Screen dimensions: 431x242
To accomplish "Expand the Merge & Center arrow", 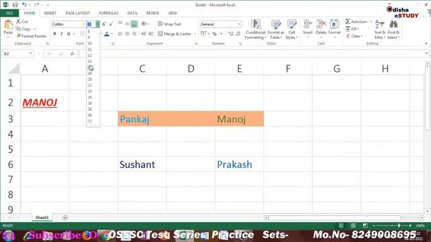I will (x=195, y=34).
